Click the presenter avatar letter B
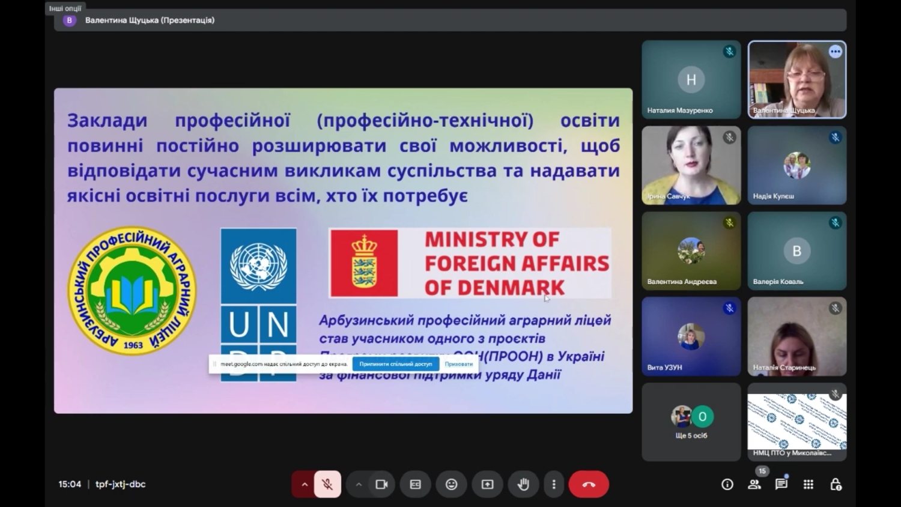The height and width of the screenshot is (507, 901). coord(70,20)
